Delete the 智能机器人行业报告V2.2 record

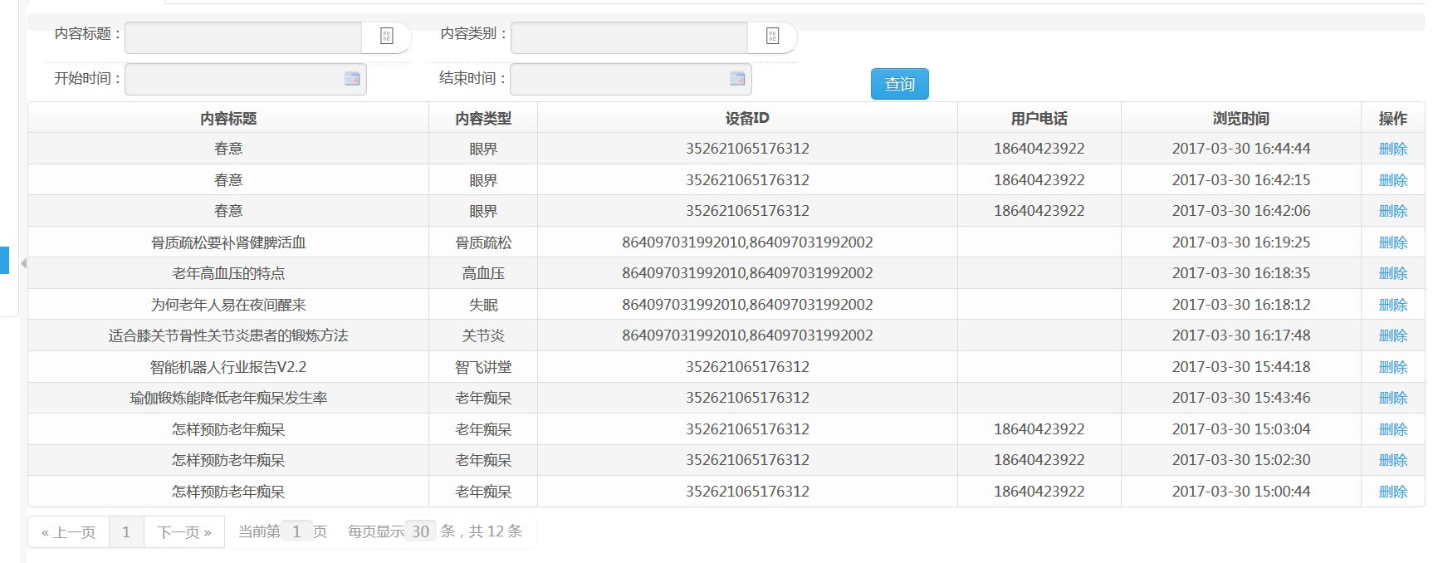pyautogui.click(x=1392, y=367)
